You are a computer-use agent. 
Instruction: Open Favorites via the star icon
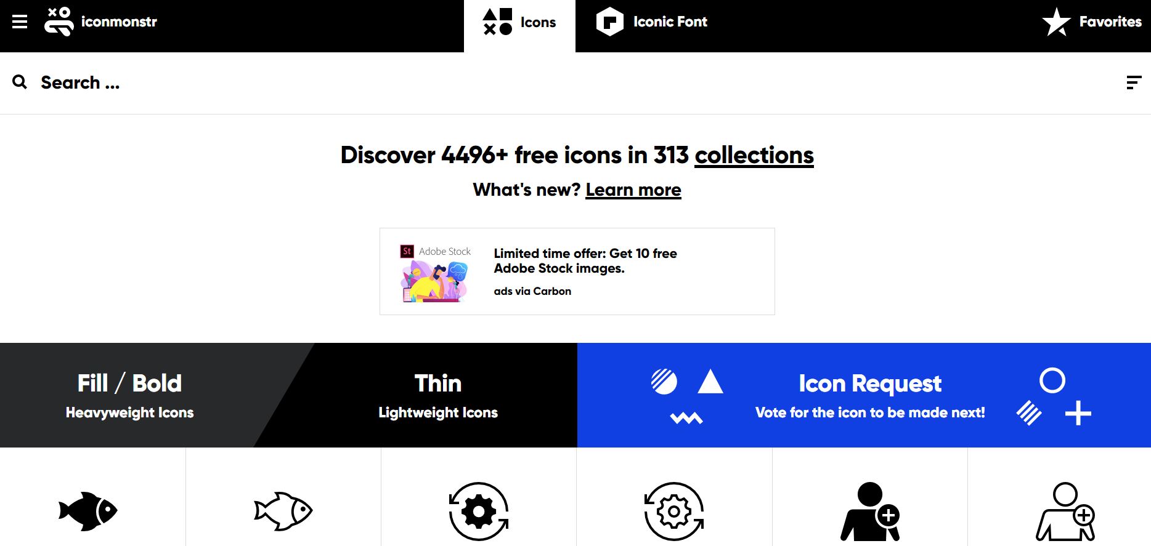(1056, 22)
